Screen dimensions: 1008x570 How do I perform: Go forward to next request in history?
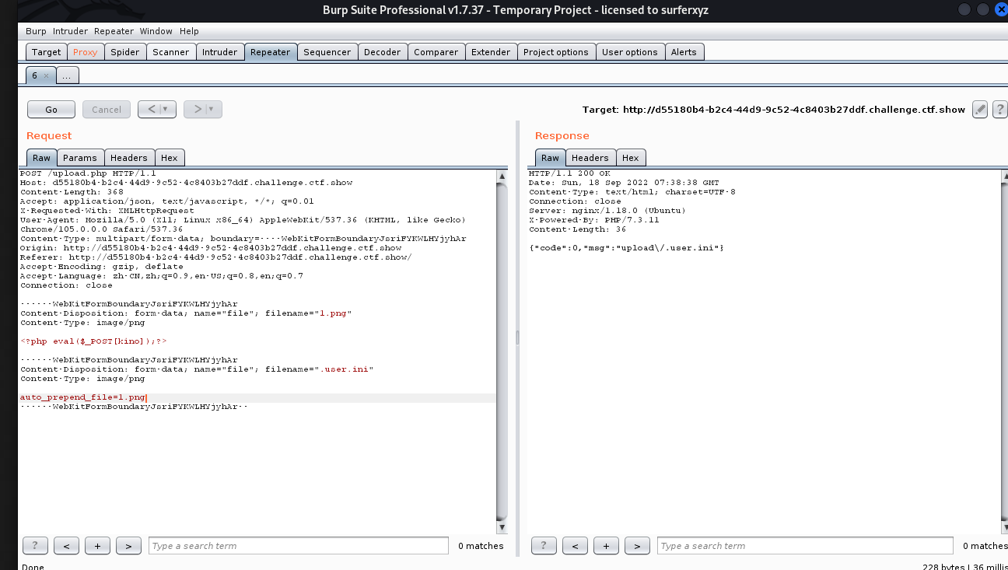coord(198,110)
